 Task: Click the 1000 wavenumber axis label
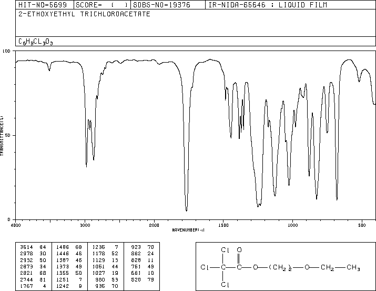click(x=292, y=225)
